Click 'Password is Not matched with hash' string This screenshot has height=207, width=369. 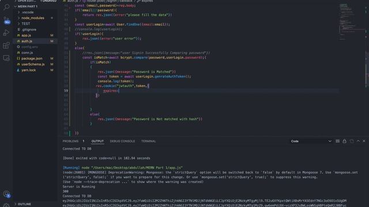[x=165, y=119]
